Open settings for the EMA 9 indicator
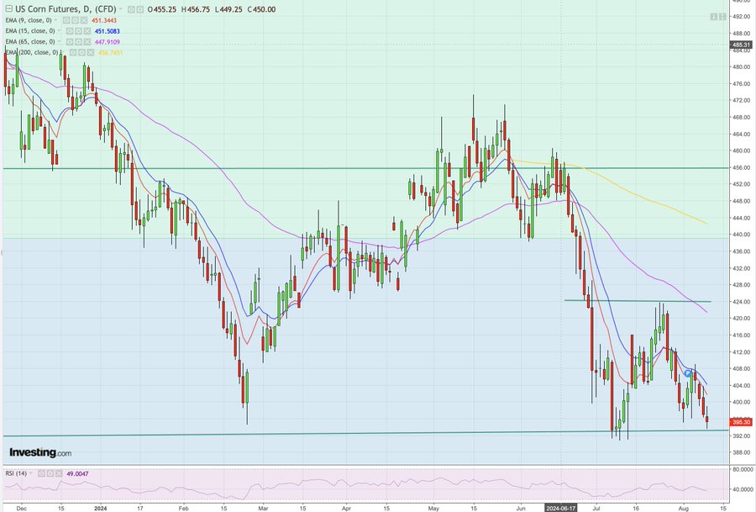This screenshot has width=756, height=512. coord(76,20)
